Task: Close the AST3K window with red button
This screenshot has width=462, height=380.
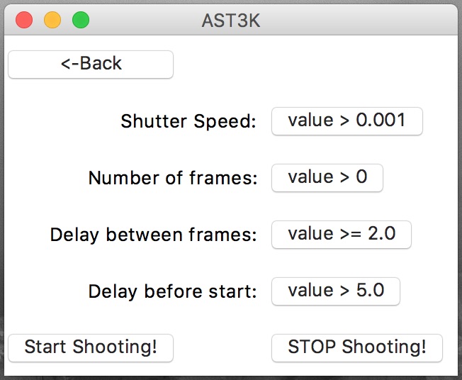Action: 24,20
